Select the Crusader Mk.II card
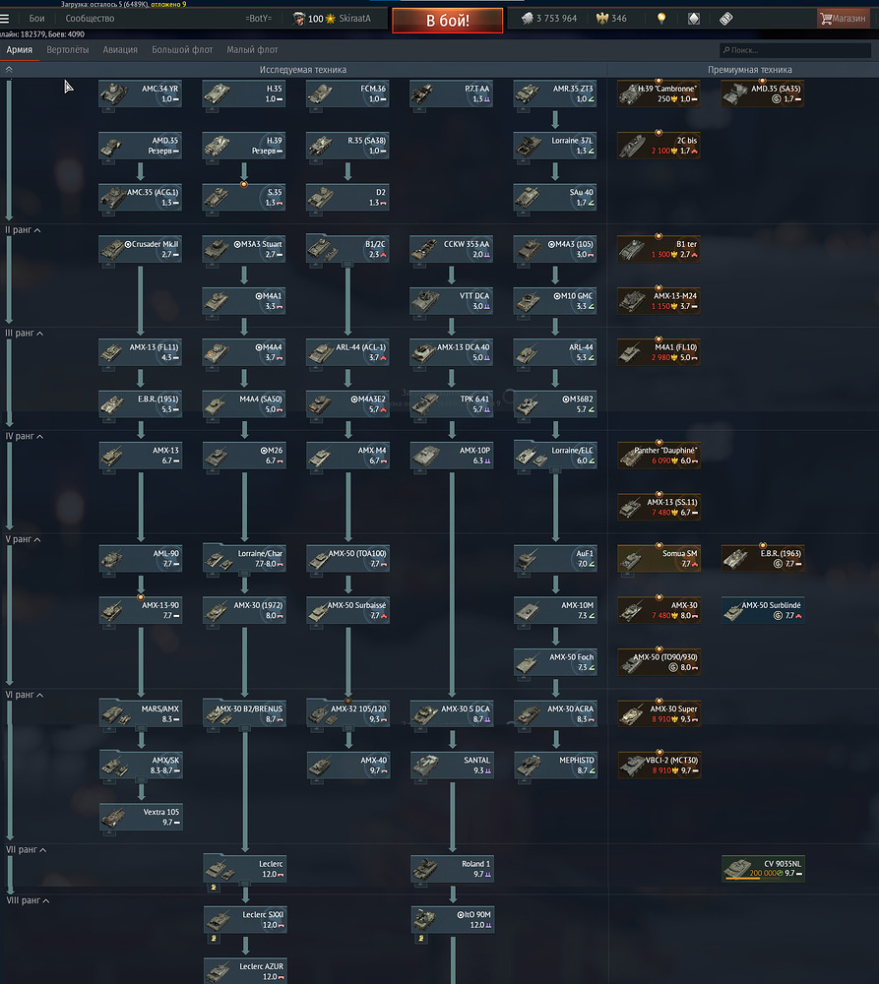The width and height of the screenshot is (879, 984). (140, 249)
